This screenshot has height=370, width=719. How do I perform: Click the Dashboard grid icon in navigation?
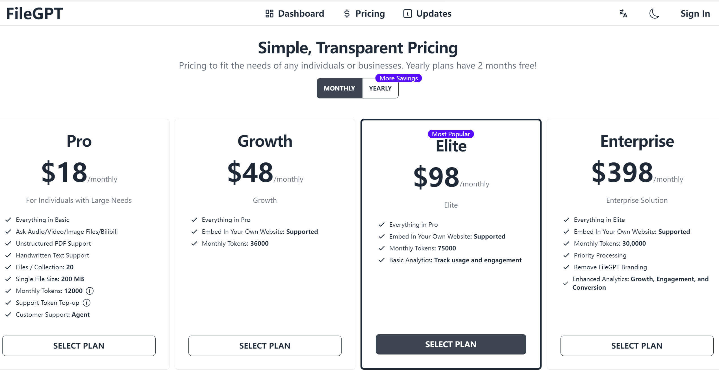(269, 13)
